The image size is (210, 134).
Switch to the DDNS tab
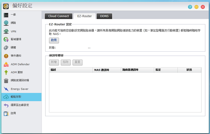coord(104,16)
